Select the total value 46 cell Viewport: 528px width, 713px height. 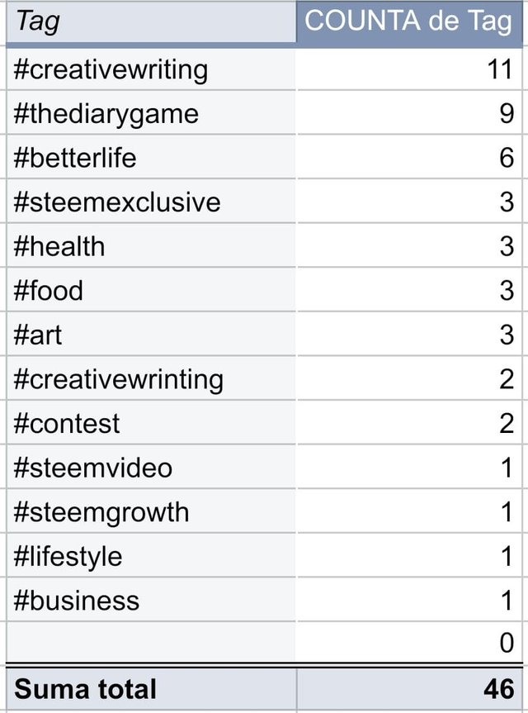(x=409, y=688)
